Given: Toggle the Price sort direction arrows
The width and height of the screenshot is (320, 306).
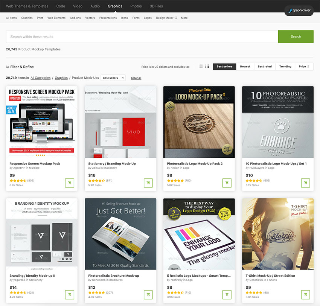Looking at the screenshot, I should (x=308, y=66).
